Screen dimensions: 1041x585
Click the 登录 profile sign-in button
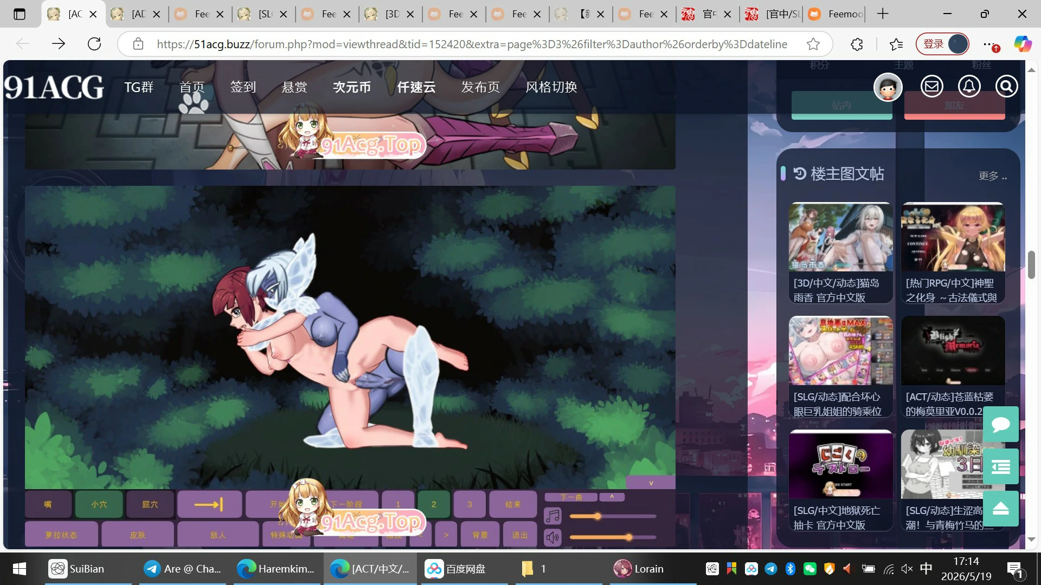coord(943,44)
